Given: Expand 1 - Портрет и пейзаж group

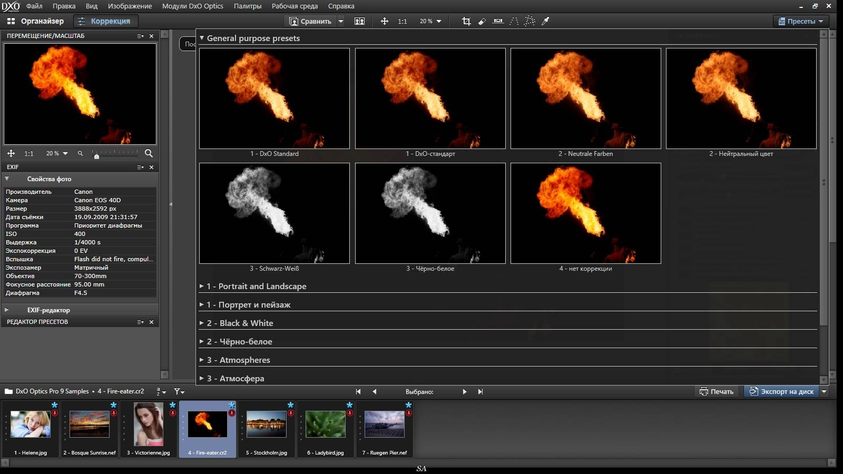Looking at the screenshot, I should coord(202,304).
